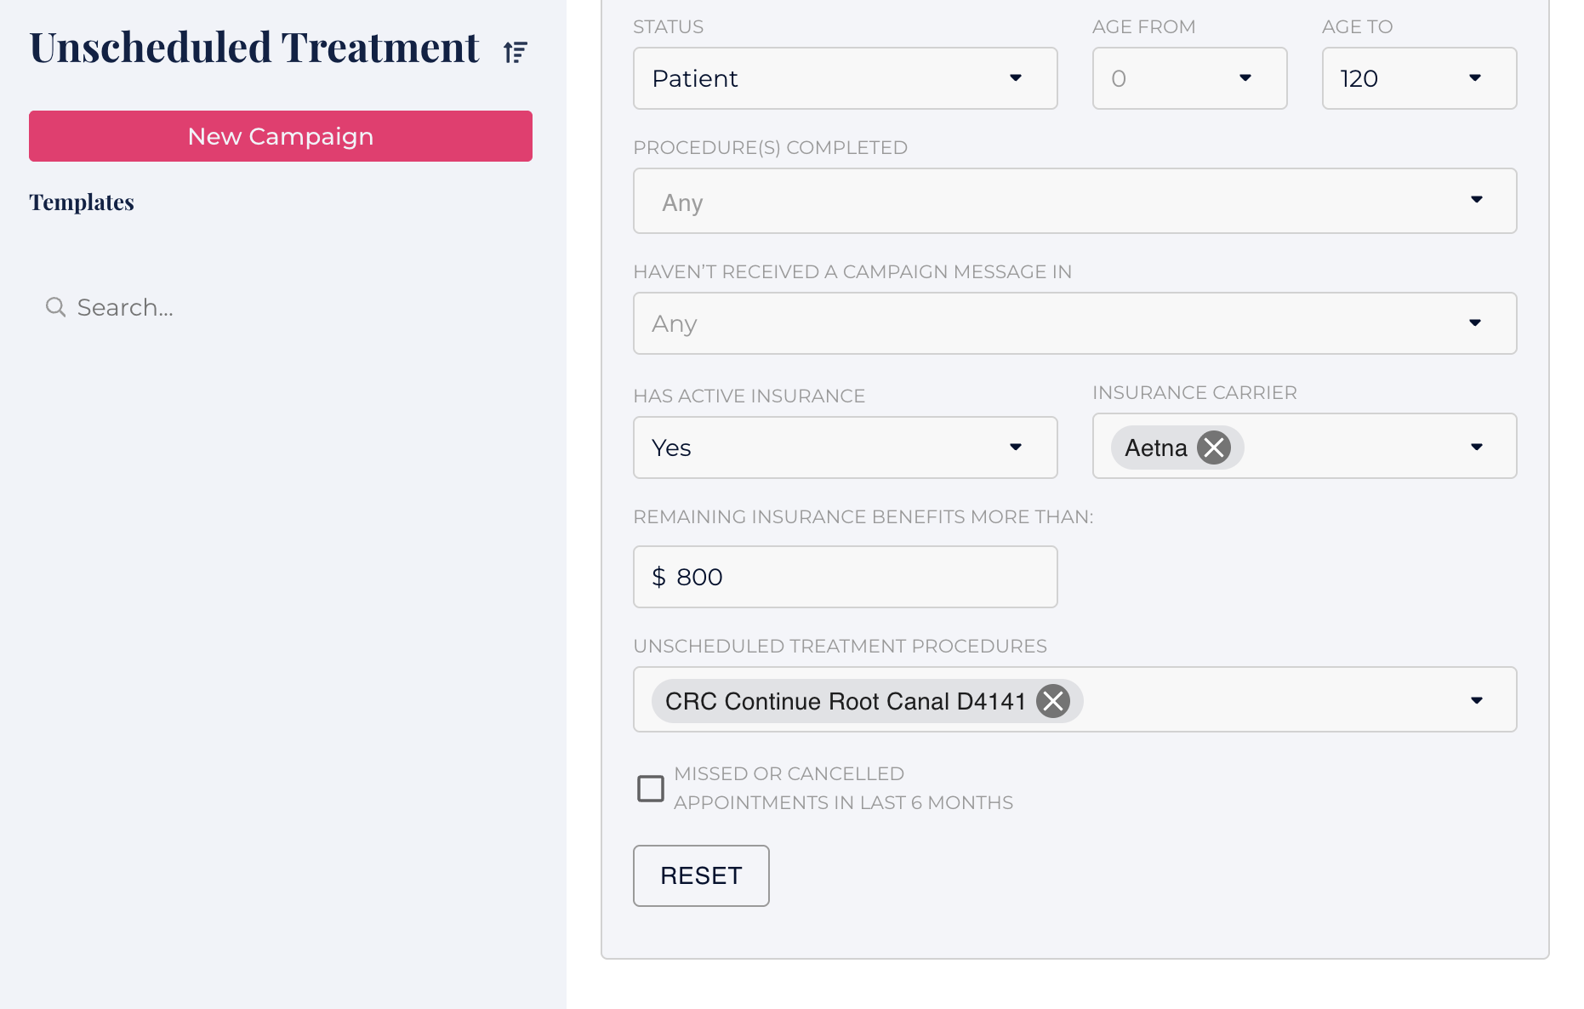Remove the Aetna insurance carrier chip
Screen dimensions: 1584x1009
[1214, 447]
